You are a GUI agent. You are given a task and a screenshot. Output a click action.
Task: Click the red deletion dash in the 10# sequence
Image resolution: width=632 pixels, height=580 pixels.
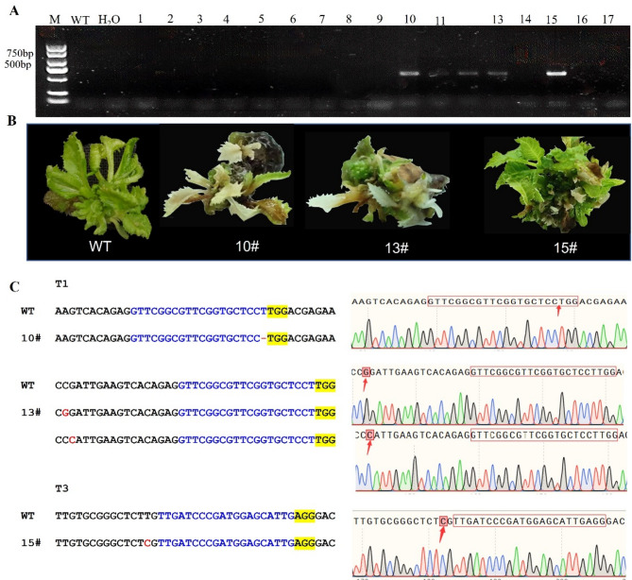point(264,338)
